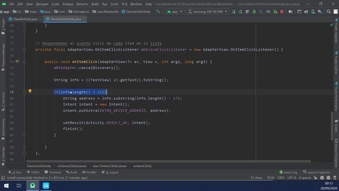Open the Build menu
The height and width of the screenshot is (191, 339).
(x=95, y=4)
